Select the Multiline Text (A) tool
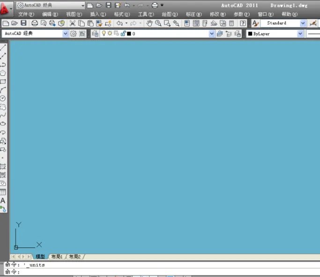This screenshot has height=277, width=320. (3, 201)
